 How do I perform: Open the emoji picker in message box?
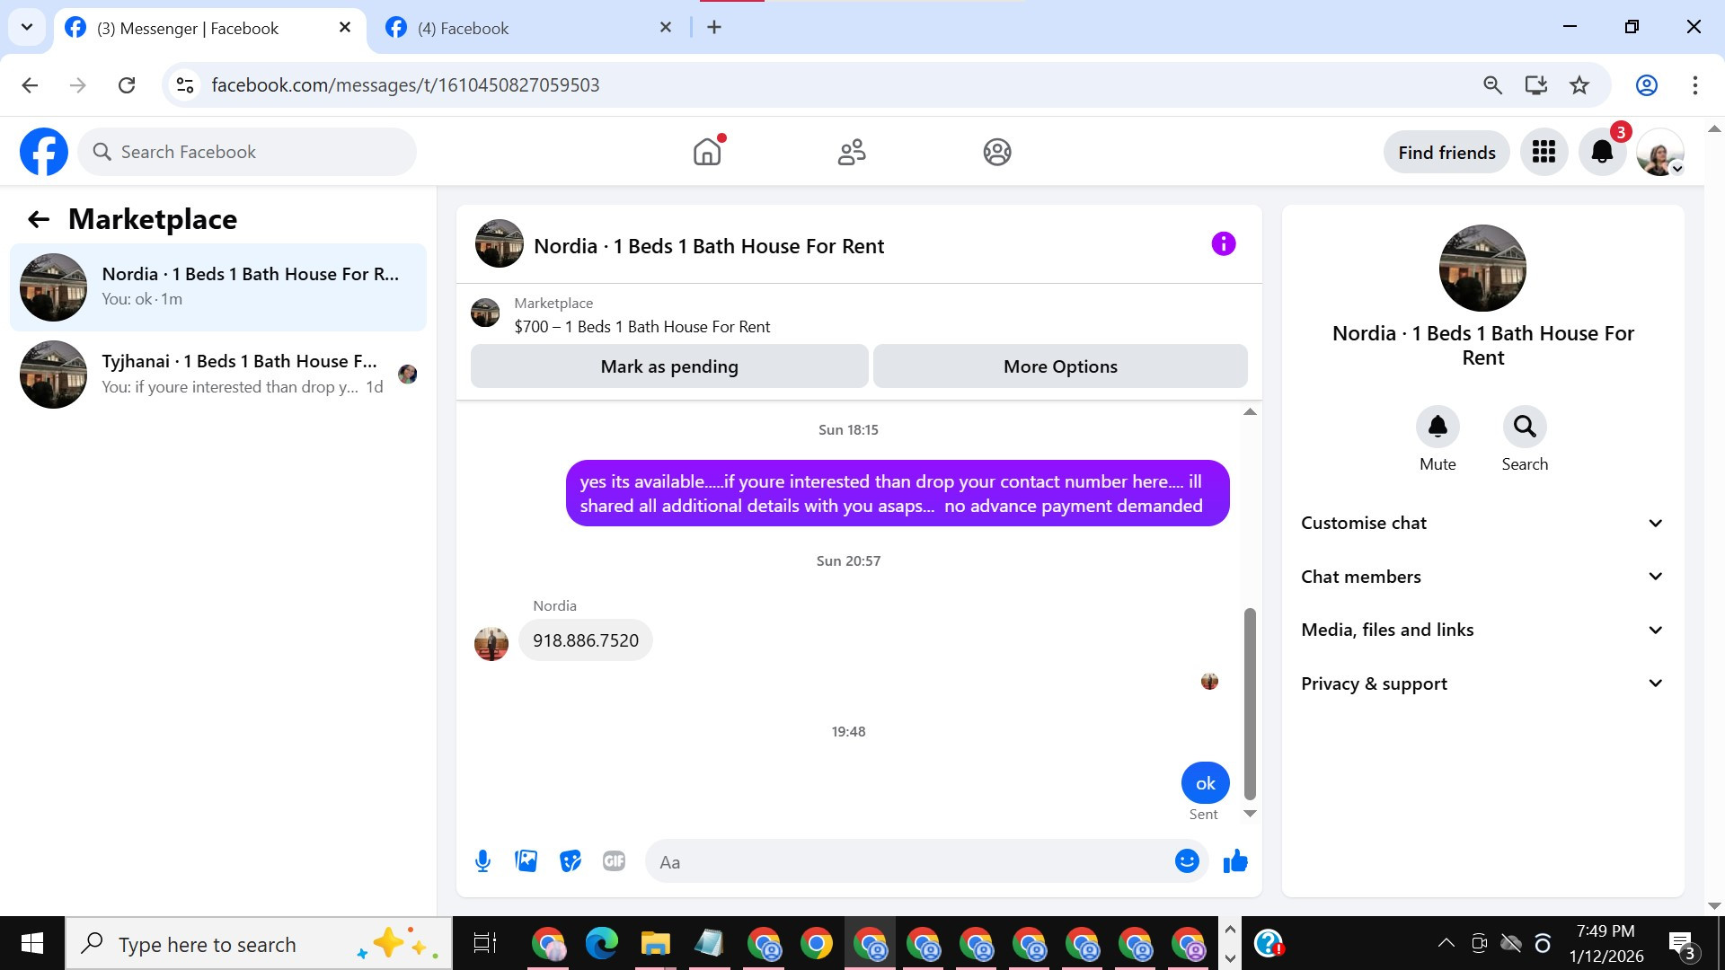(x=1187, y=861)
